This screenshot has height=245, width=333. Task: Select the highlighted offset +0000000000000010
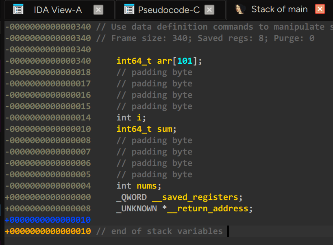pyautogui.click(x=48, y=219)
